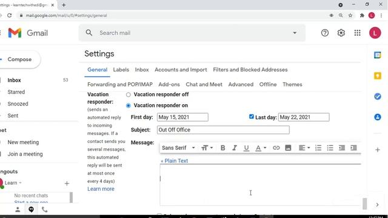Viewport: 388px width, 218px height.
Task: Hide the side panel chevron
Action: [x=377, y=205]
